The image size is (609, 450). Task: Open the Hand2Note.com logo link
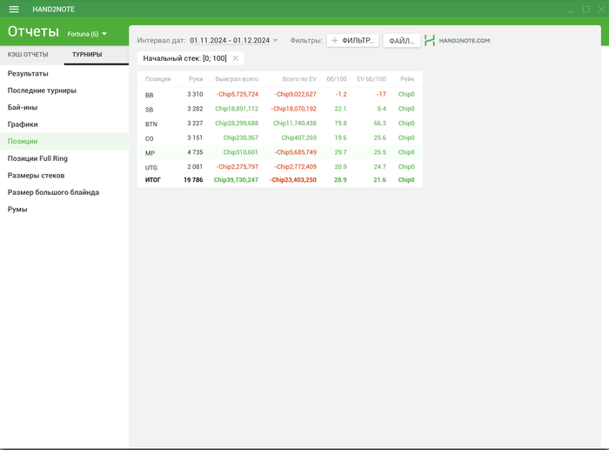coord(457,40)
